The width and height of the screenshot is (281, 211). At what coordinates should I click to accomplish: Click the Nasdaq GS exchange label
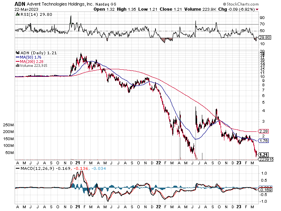click(106, 4)
